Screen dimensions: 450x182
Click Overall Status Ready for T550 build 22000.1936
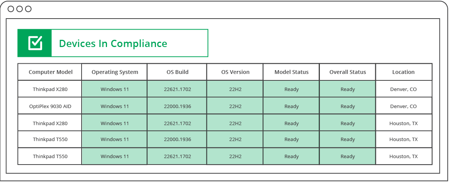(348, 139)
